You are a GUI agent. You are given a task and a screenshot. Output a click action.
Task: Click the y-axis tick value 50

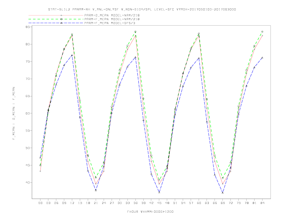tap(28, 148)
